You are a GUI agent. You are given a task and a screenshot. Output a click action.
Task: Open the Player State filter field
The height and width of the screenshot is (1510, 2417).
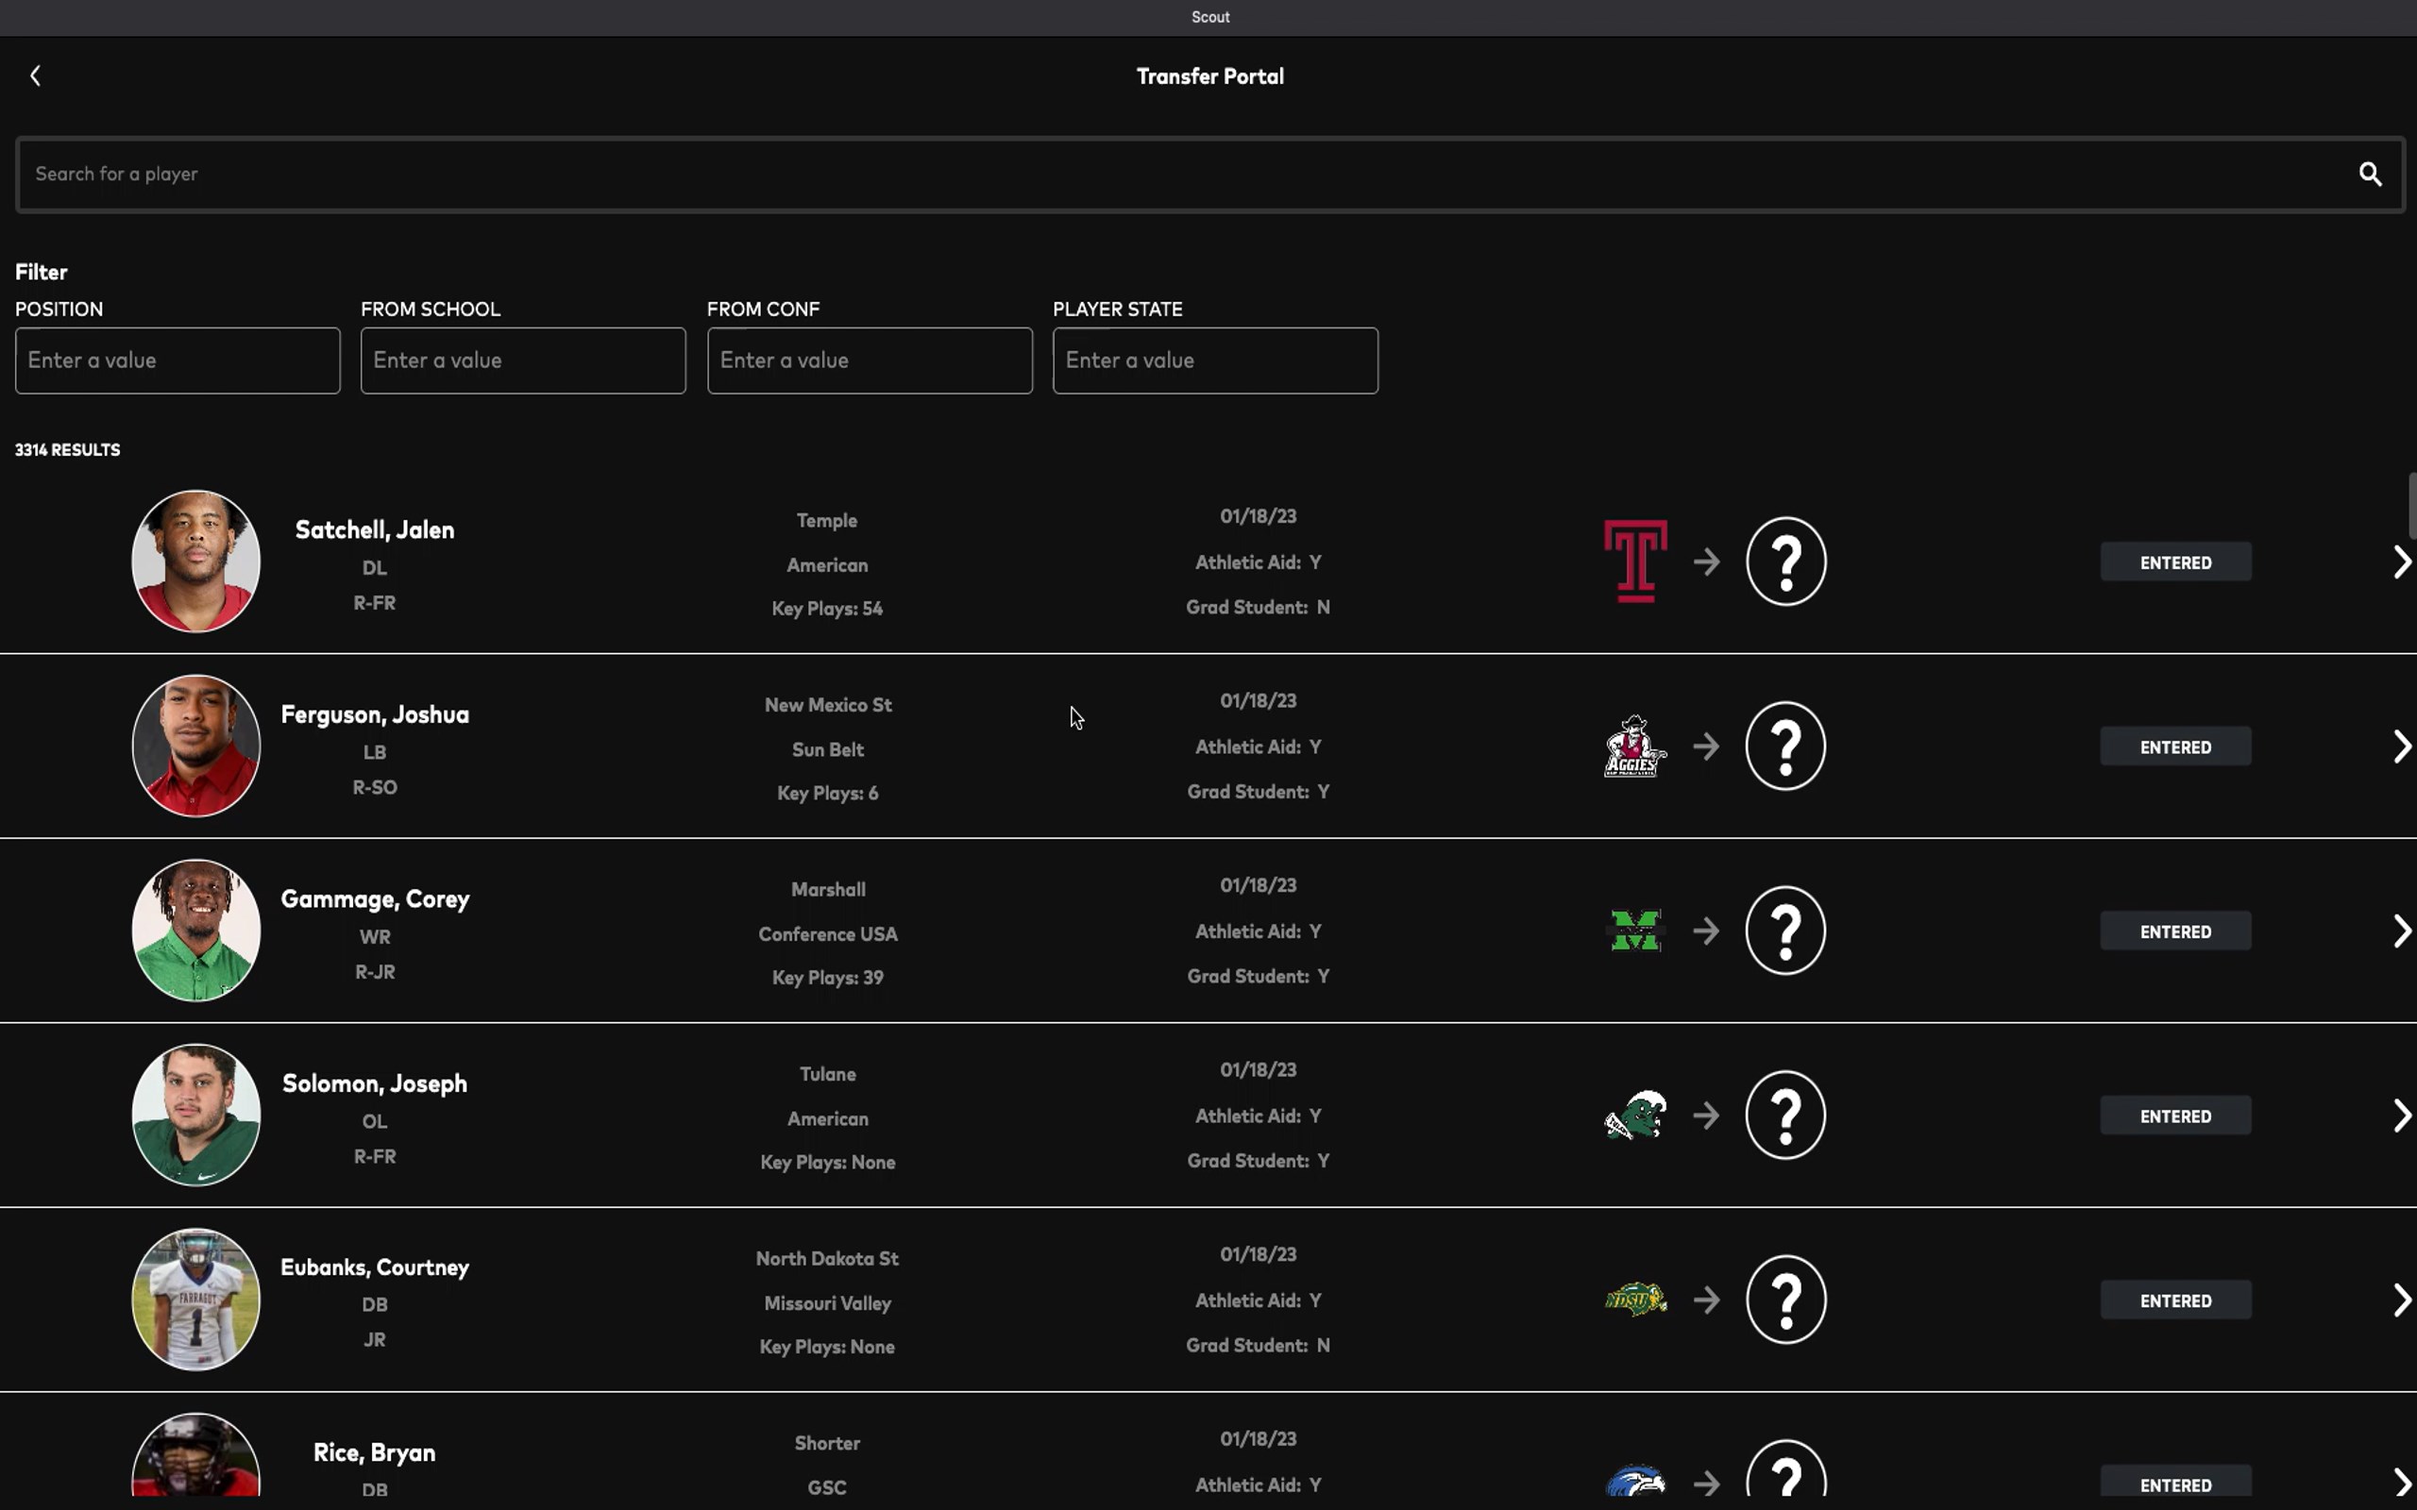tap(1214, 361)
